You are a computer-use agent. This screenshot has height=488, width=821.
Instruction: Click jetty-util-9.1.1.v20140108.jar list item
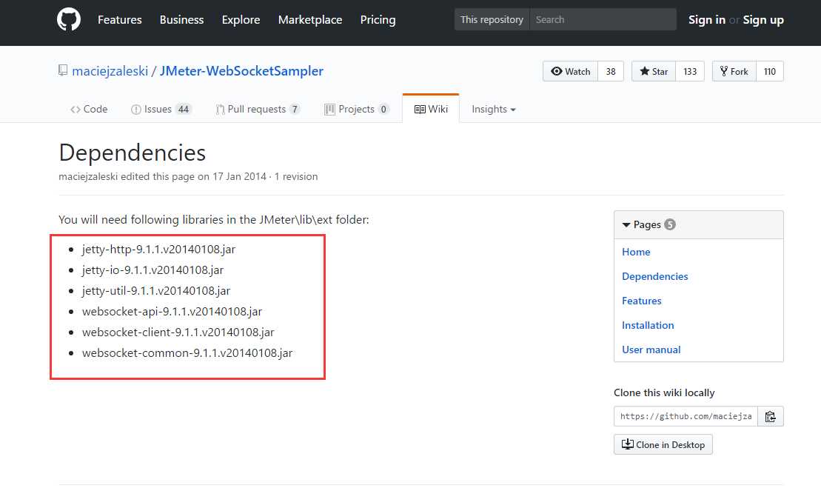pos(156,290)
